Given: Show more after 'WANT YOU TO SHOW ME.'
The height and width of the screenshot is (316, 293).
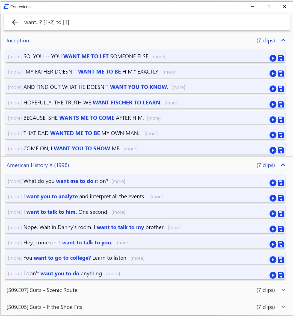Looking at the screenshot, I should pos(131,149).
